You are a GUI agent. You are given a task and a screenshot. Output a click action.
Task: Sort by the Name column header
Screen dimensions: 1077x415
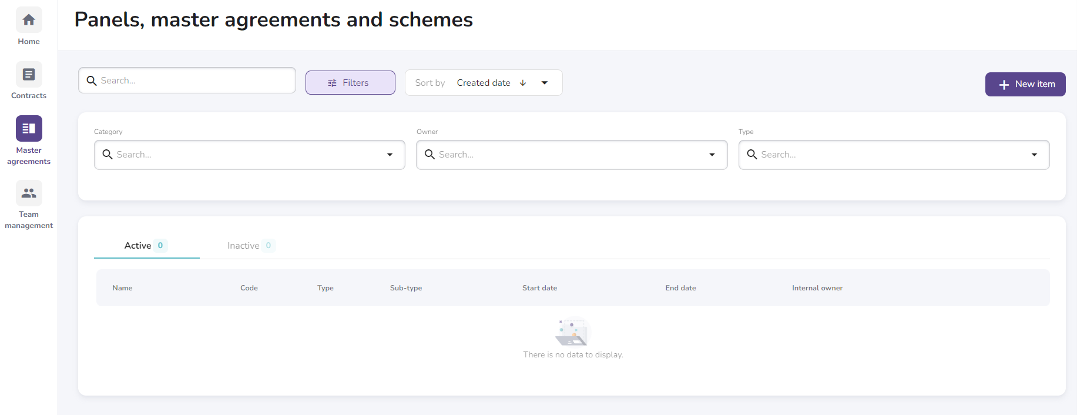(x=122, y=288)
